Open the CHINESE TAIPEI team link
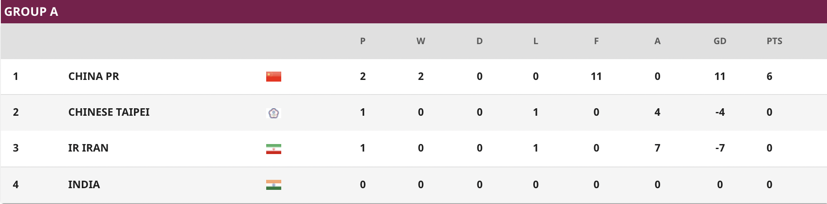The height and width of the screenshot is (204, 827). 109,112
